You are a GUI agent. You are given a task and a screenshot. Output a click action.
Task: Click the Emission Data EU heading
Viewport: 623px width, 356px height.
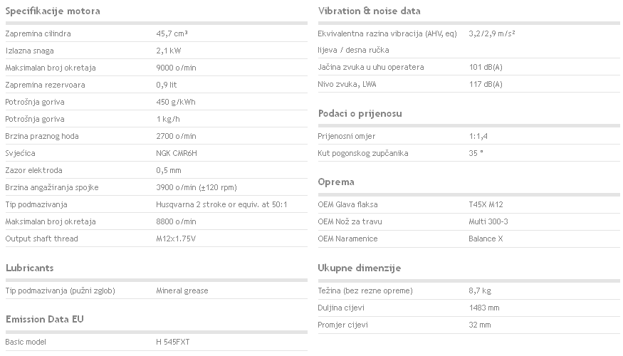[x=44, y=320]
